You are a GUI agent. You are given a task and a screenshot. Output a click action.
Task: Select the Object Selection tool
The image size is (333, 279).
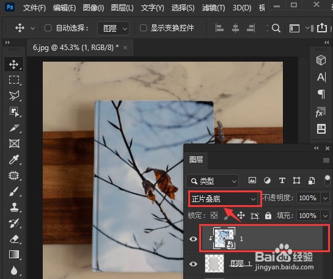pos(14,112)
